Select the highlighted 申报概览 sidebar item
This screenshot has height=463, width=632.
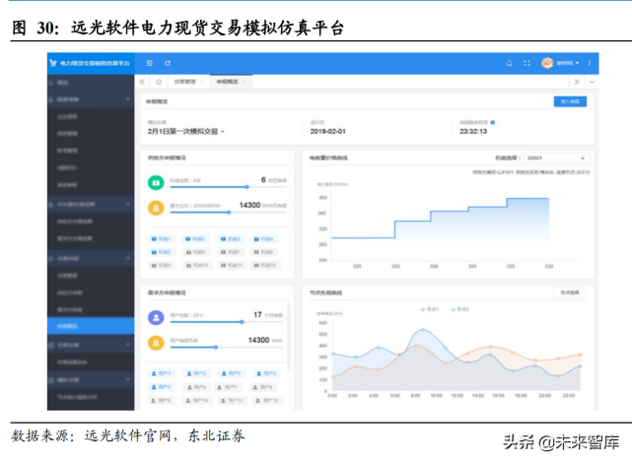[x=91, y=326]
